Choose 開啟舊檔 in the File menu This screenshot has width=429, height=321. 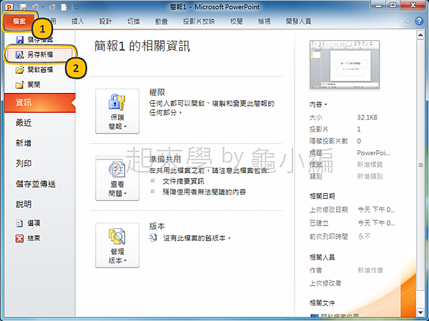pyautogui.click(x=34, y=70)
